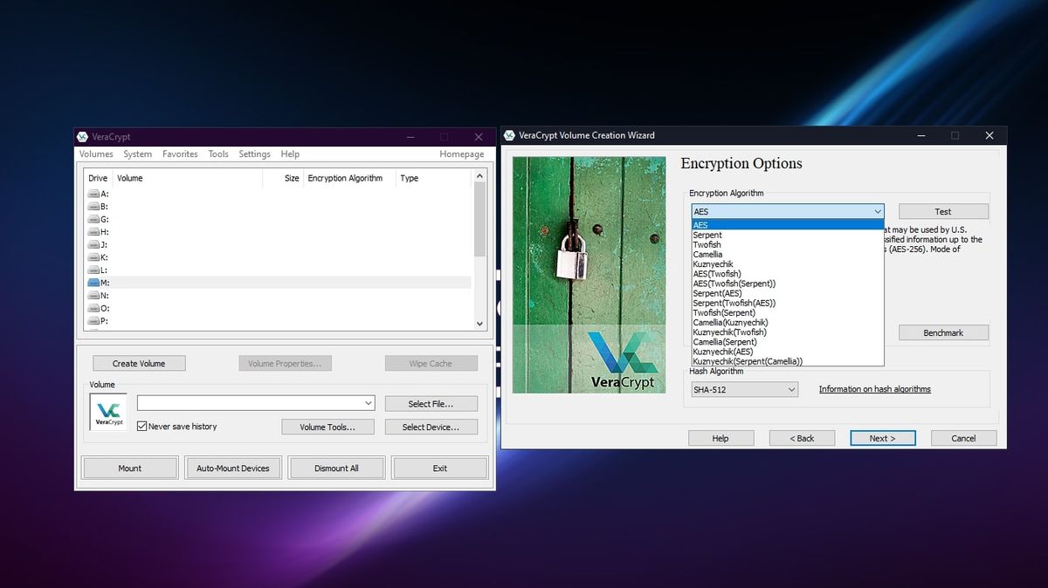
Task: Click the drive K: icon
Action: [94, 256]
